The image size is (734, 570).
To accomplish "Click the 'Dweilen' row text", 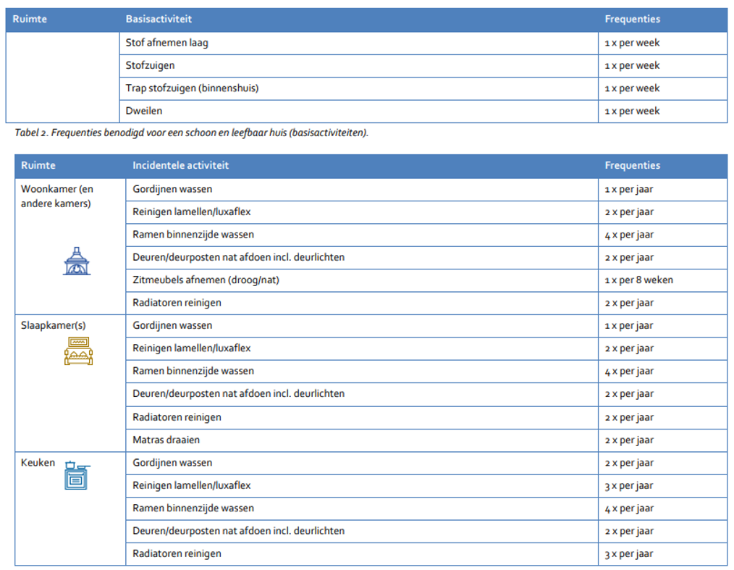I will pyautogui.click(x=143, y=111).
